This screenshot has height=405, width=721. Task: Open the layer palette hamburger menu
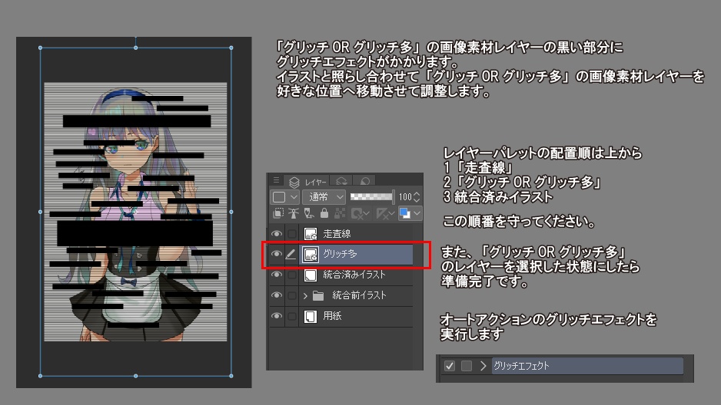coord(276,180)
